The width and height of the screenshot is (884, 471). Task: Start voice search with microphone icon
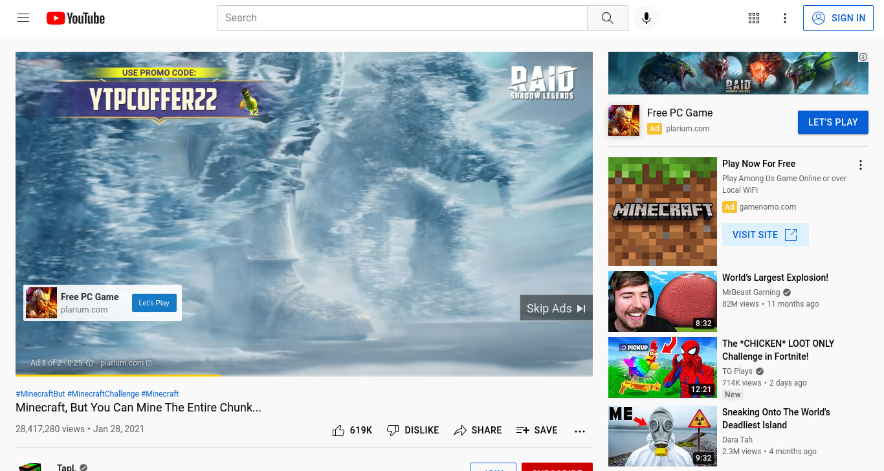(x=646, y=18)
